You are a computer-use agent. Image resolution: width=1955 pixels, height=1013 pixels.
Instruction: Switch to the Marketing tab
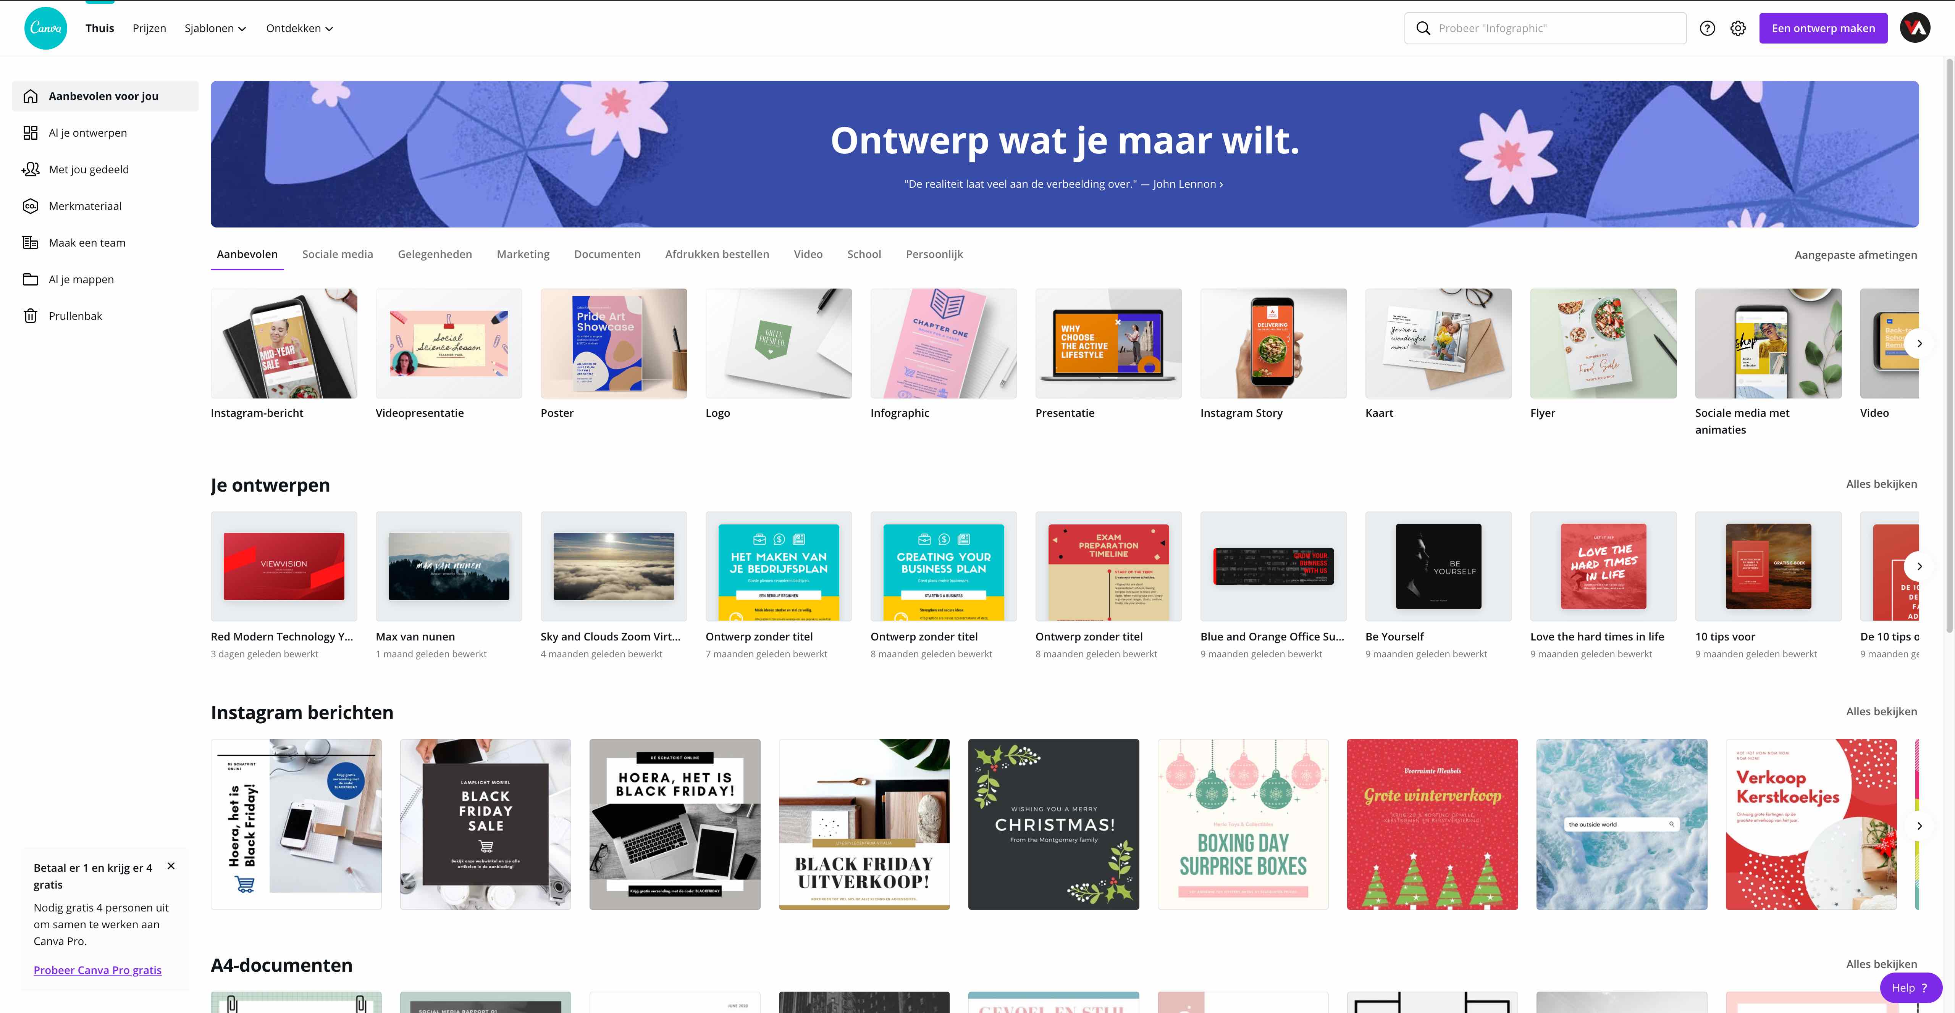(x=523, y=254)
